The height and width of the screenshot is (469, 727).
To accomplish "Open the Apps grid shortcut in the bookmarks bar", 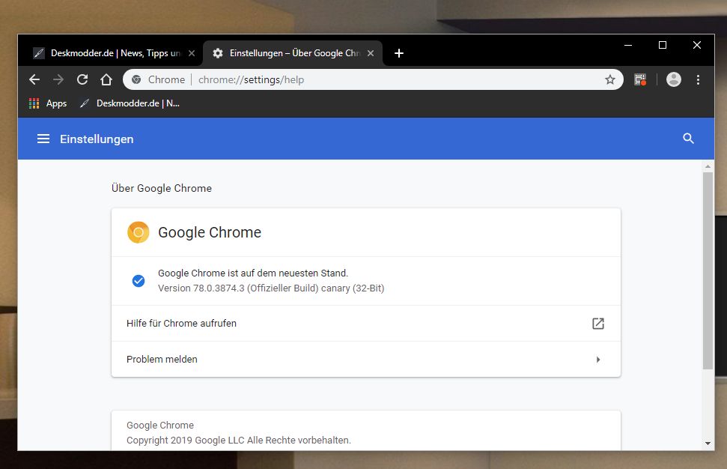I will coord(48,103).
